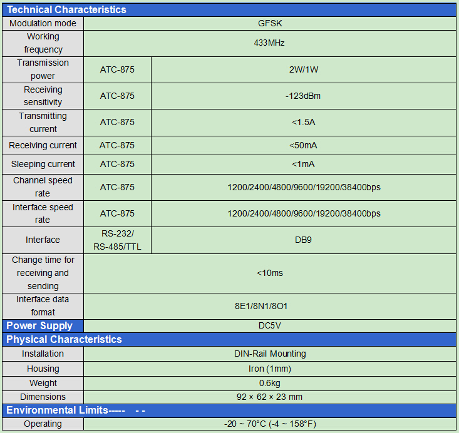Click 'ATC-875' in Sleeping current row
Viewport: 459px width, 433px height.
(117, 164)
